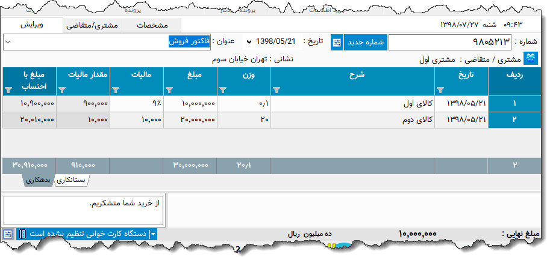Click the total with tax cell ۲۰,۰۱۰,۰۰۰
This screenshot has width=547, height=257.
(x=30, y=119)
